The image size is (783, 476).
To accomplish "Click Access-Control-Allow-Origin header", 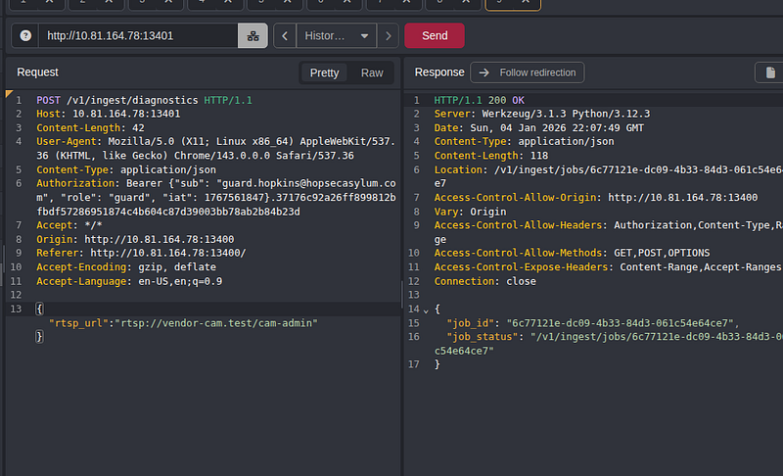I will (596, 197).
